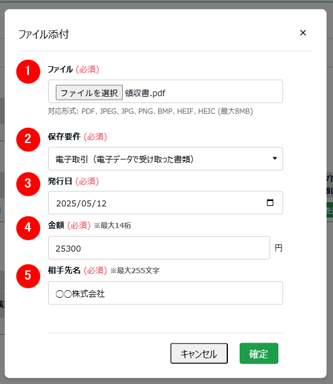Viewport: 333px width, 384px height.
Task: Click the red step 5 circle marker
Action: [28, 276]
